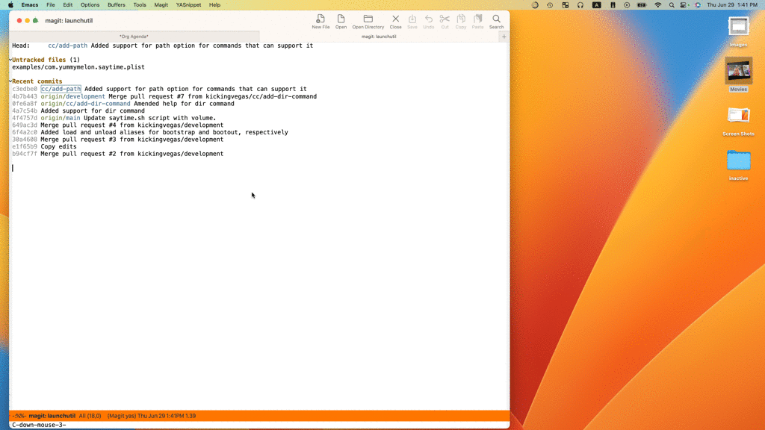Collapse the Untracked files section
The width and height of the screenshot is (765, 430).
click(10, 60)
